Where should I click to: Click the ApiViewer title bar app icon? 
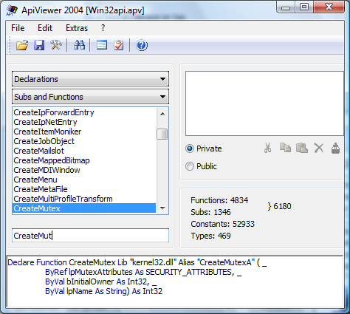12,10
